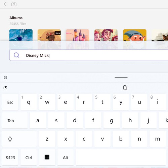
Task: Tap the w key
Action: pos(47,102)
